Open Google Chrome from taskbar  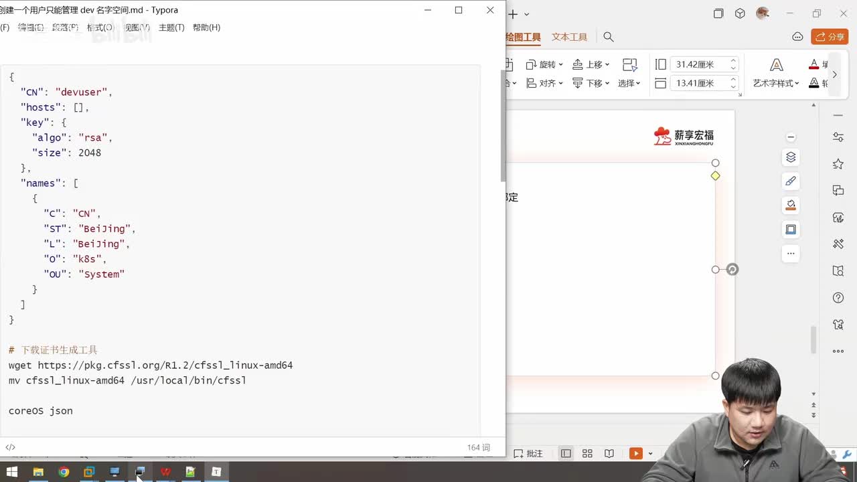point(64,472)
